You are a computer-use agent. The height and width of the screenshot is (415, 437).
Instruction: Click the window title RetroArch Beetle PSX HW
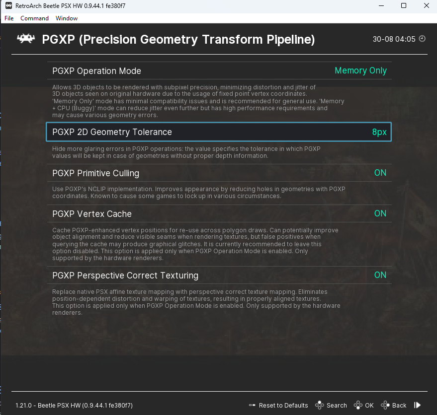(70, 6)
